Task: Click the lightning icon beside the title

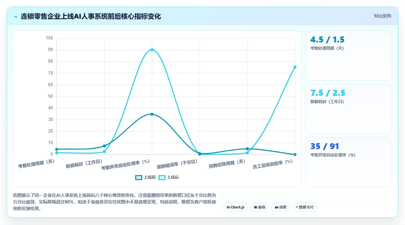Action: (16, 17)
